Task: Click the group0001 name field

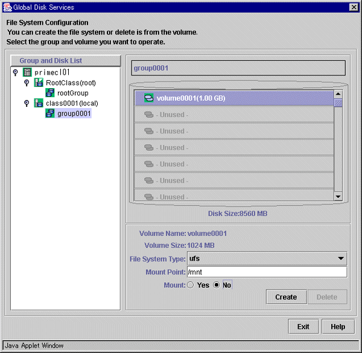Action: coord(238,68)
